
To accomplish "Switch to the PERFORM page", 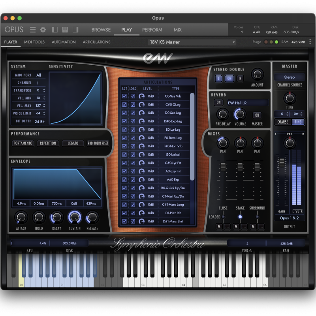I will point(152,30).
